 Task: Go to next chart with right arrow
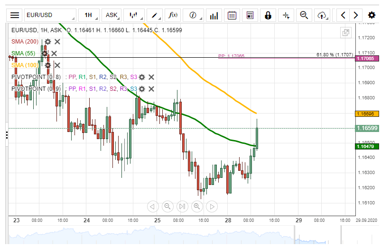[356, 15]
